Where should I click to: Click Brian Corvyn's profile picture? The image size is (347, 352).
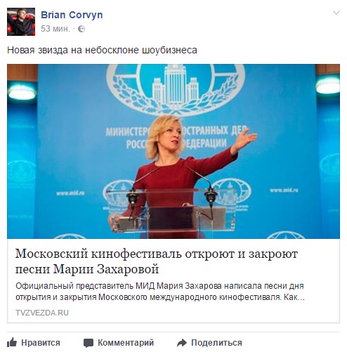click(21, 22)
